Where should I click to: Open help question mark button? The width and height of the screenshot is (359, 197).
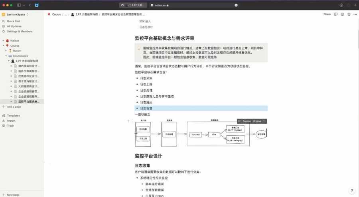tap(352, 190)
